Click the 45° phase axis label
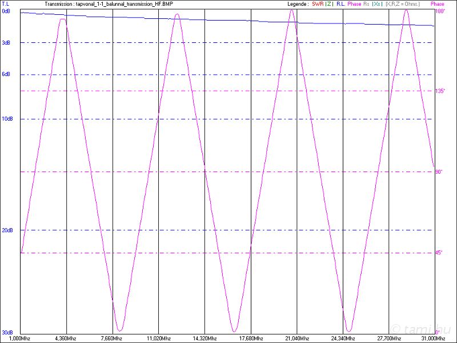Viewport: 457px width, 343px height. click(x=439, y=253)
